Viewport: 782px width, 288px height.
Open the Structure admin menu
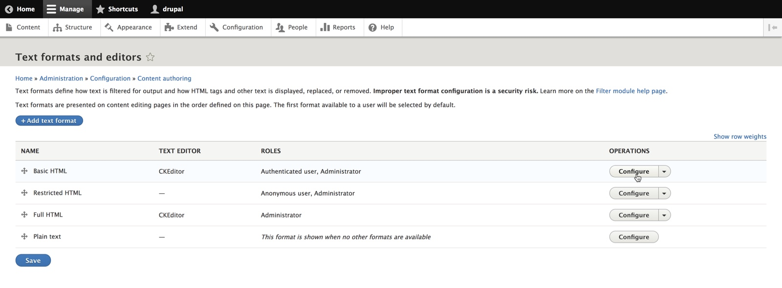pyautogui.click(x=72, y=27)
